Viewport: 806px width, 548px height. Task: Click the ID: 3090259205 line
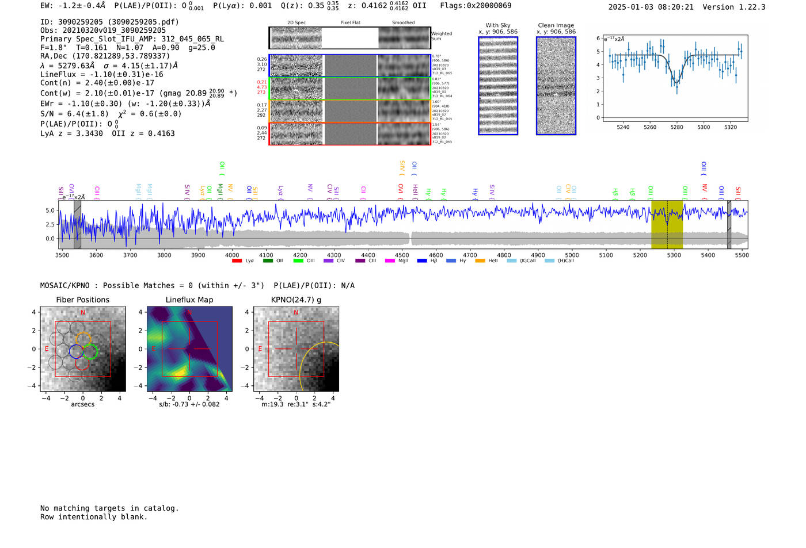pyautogui.click(x=110, y=22)
